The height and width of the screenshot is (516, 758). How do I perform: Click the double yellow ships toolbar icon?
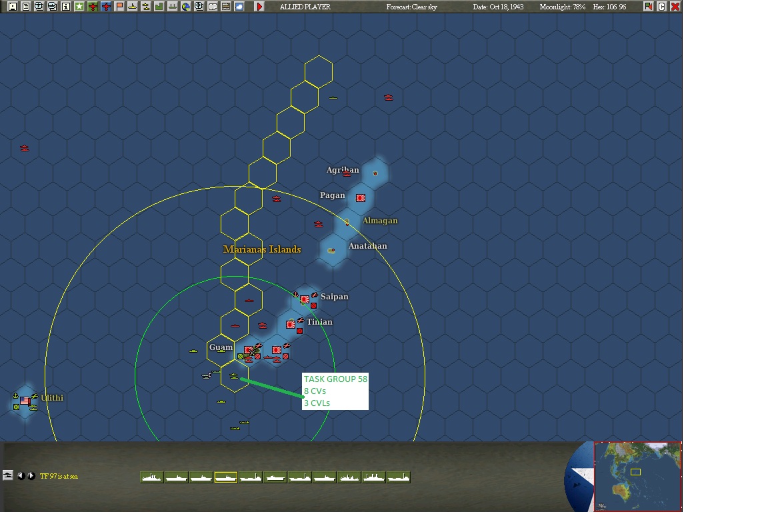146,7
